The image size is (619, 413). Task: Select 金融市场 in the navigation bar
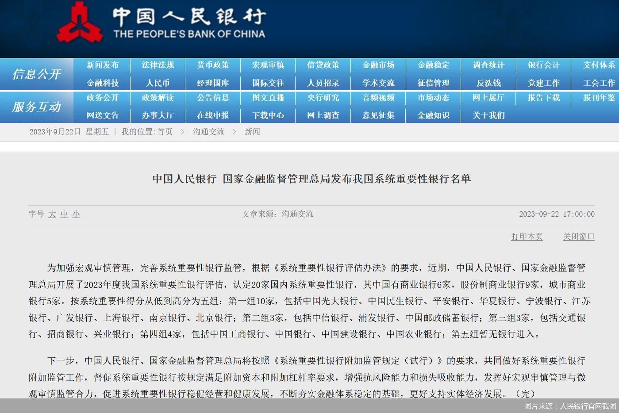coord(378,65)
